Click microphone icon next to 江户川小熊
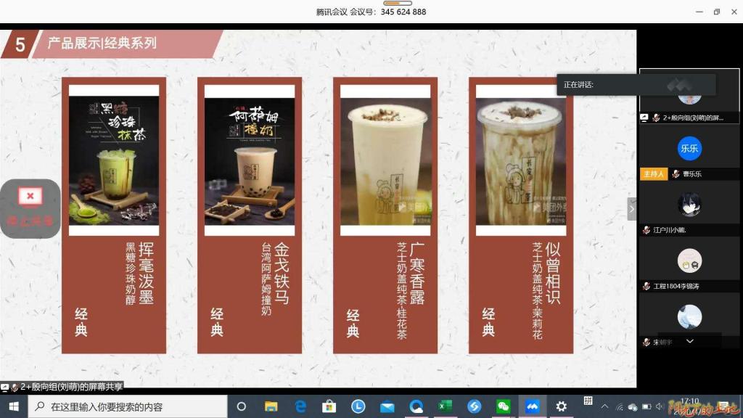 (646, 230)
